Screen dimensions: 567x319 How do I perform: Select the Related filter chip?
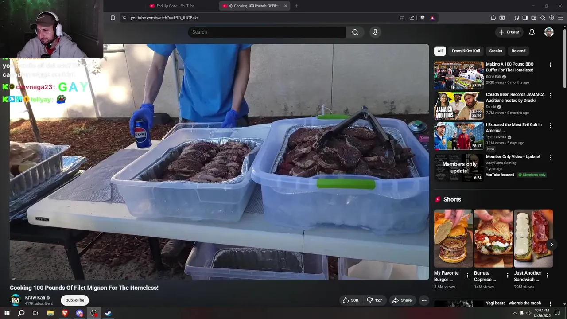pyautogui.click(x=518, y=51)
